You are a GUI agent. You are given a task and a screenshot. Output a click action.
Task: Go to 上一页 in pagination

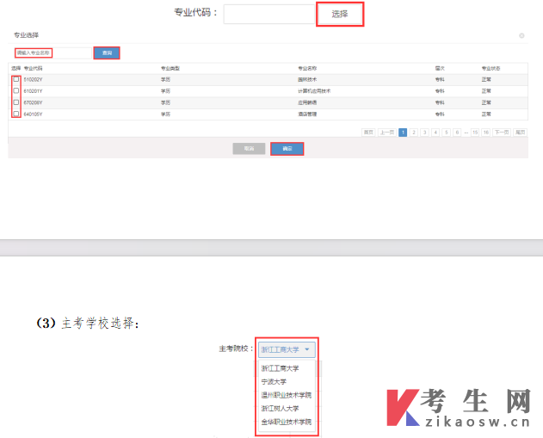point(387,133)
